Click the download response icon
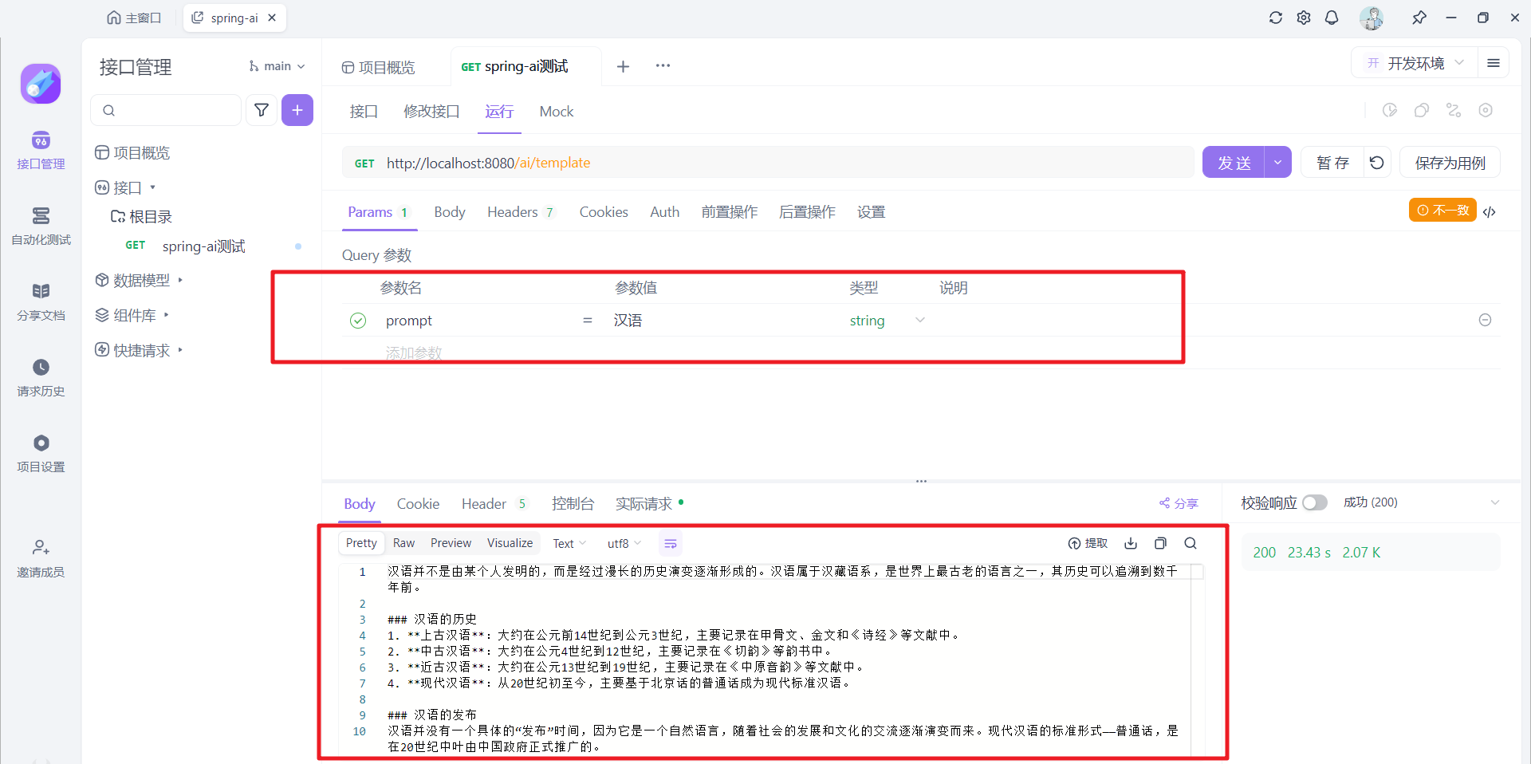Viewport: 1531px width, 764px height. click(1131, 543)
